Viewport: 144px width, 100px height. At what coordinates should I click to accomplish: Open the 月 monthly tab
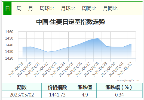pyautogui.click(x=30, y=8)
